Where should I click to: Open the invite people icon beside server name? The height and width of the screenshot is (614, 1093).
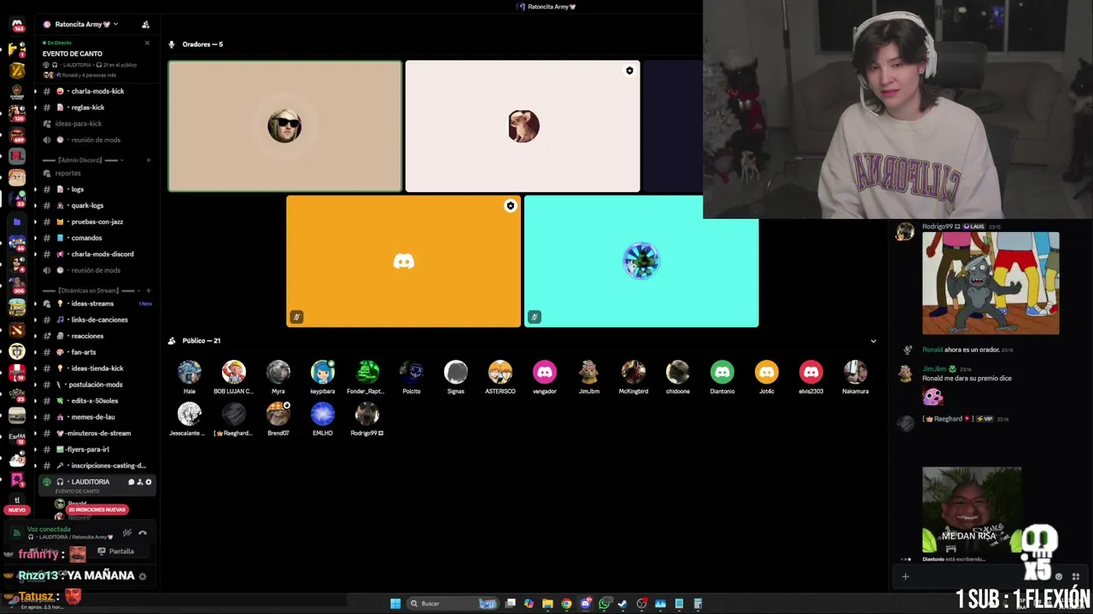145,25
